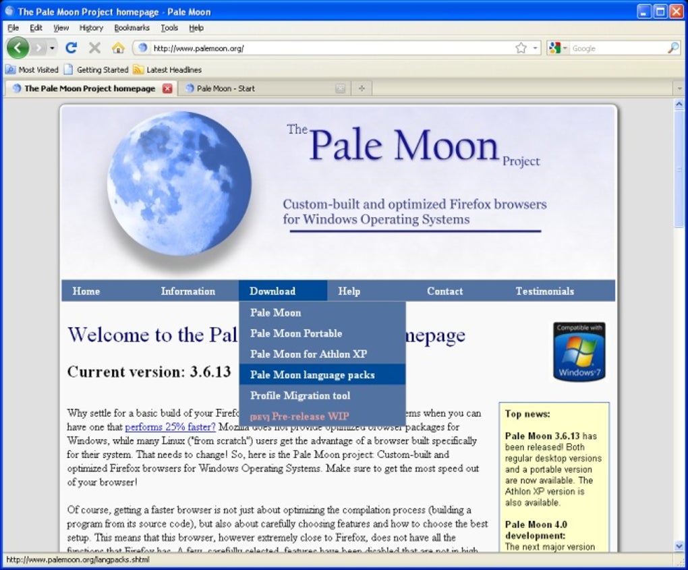Click the Compatible with Windows 7 badge

[x=579, y=351]
